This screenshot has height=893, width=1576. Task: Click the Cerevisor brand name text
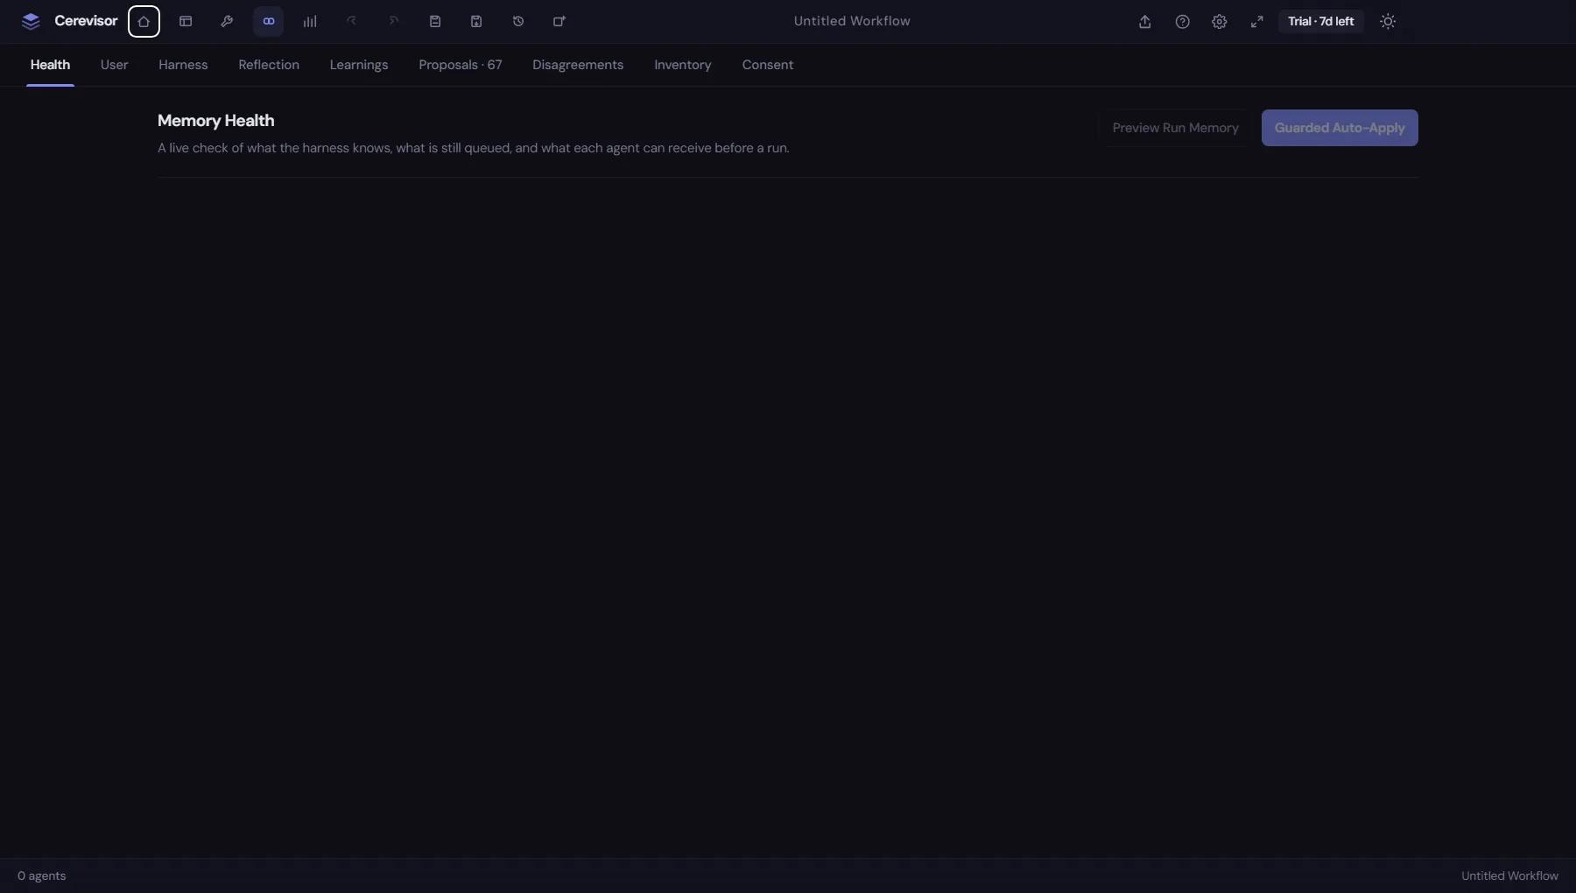86,21
